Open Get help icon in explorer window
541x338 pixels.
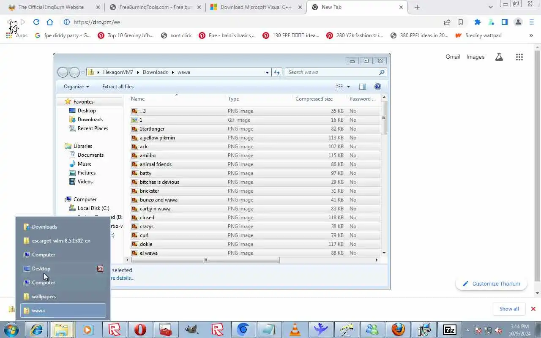(378, 87)
